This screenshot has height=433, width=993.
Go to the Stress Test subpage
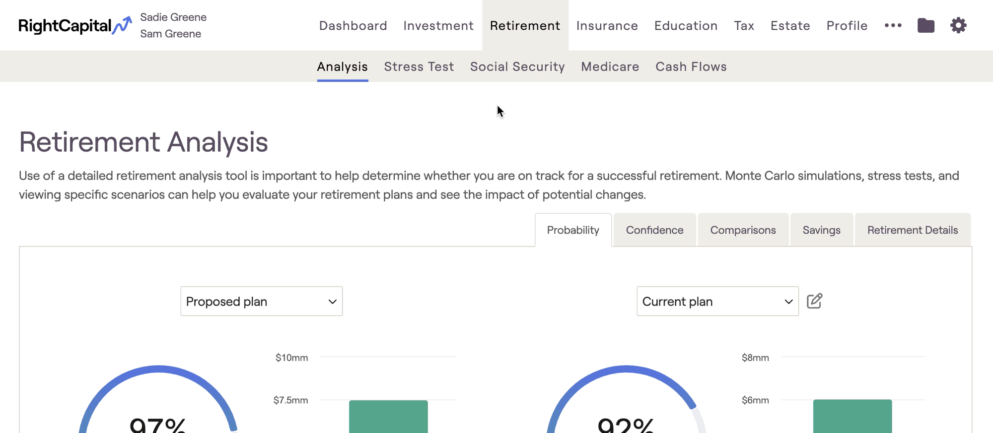(419, 66)
